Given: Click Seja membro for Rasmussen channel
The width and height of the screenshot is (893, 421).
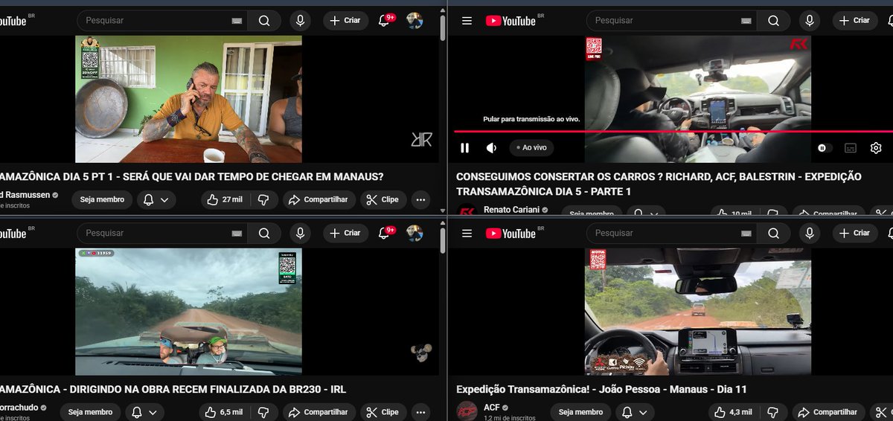Looking at the screenshot, I should pos(103,199).
